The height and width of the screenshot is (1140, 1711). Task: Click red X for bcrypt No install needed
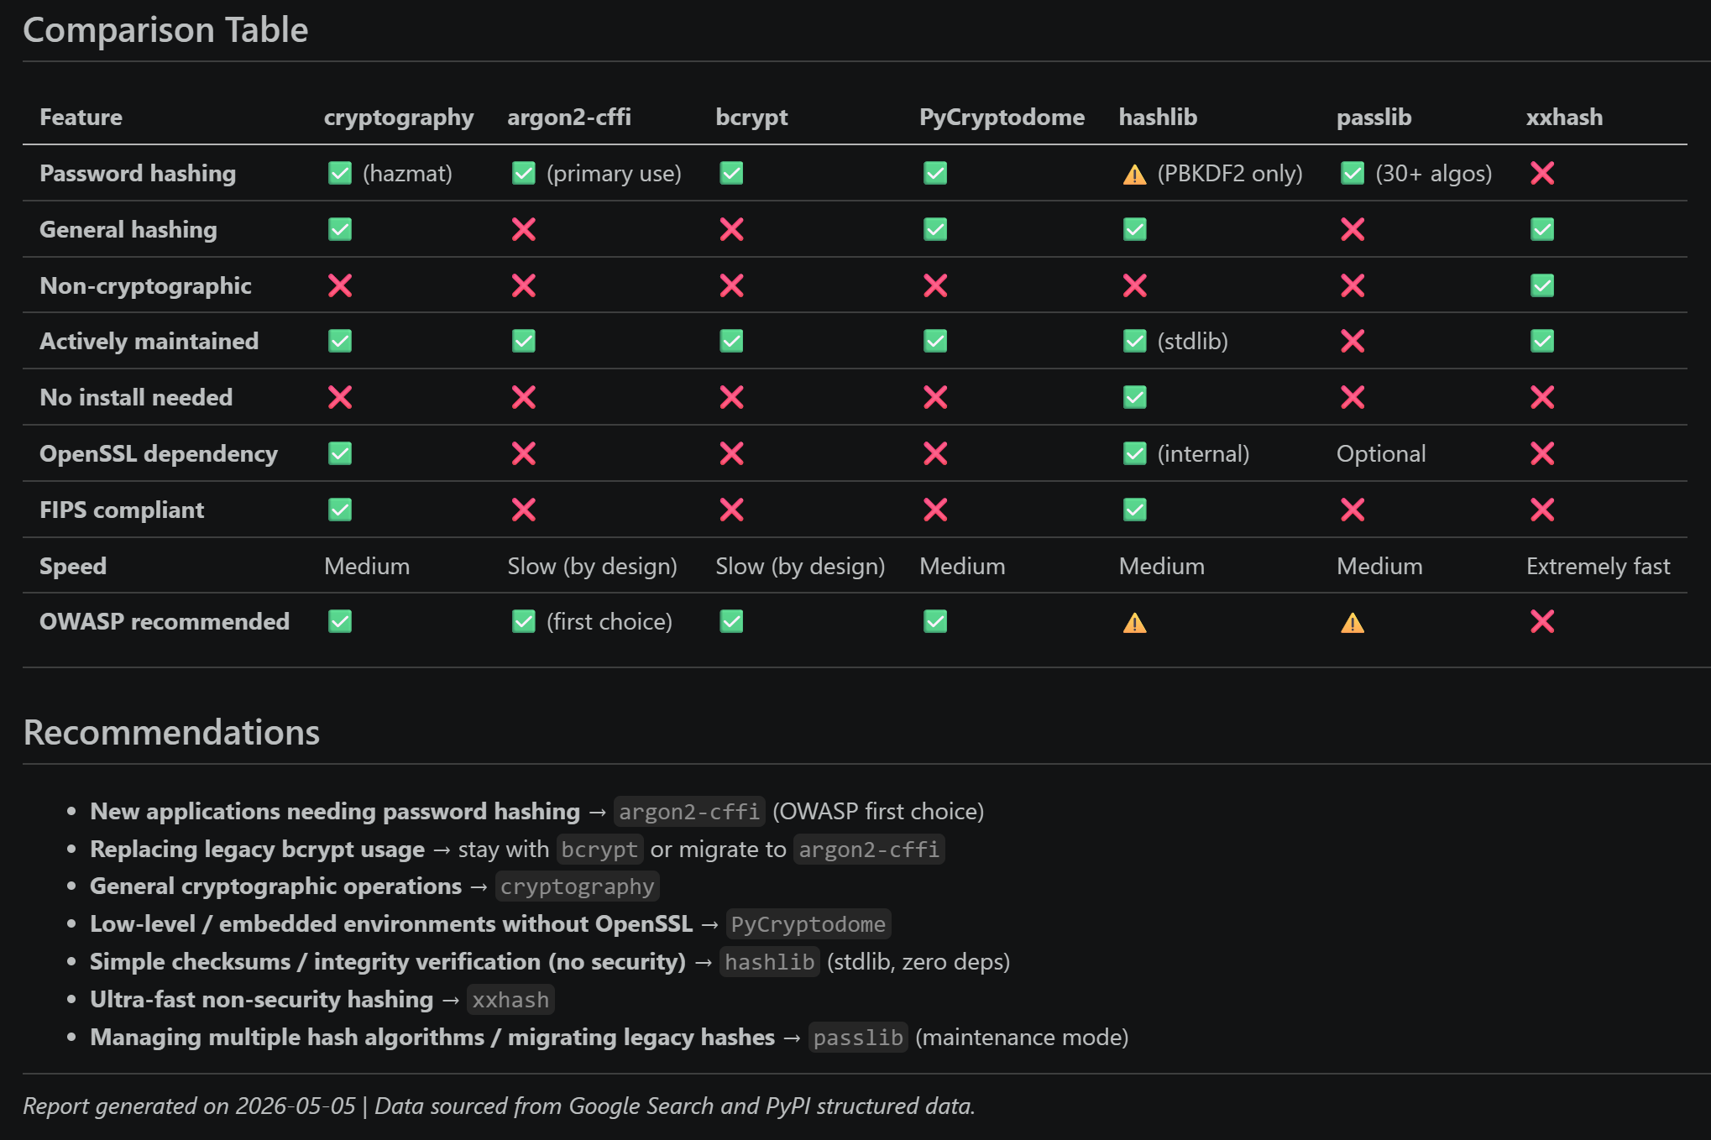pos(731,397)
